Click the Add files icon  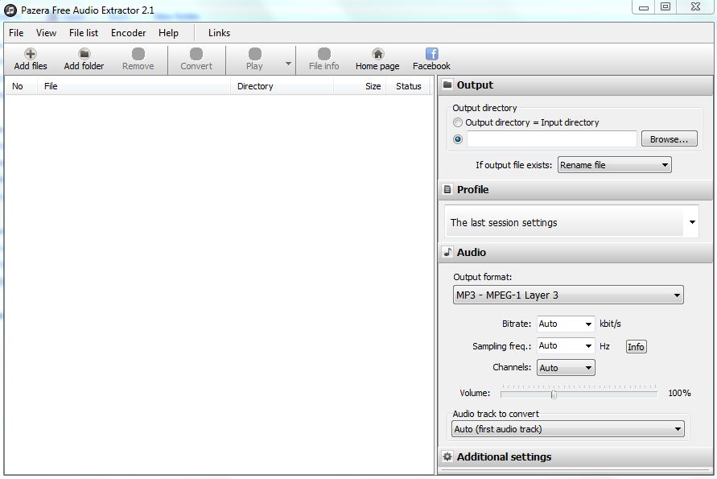[x=30, y=60]
